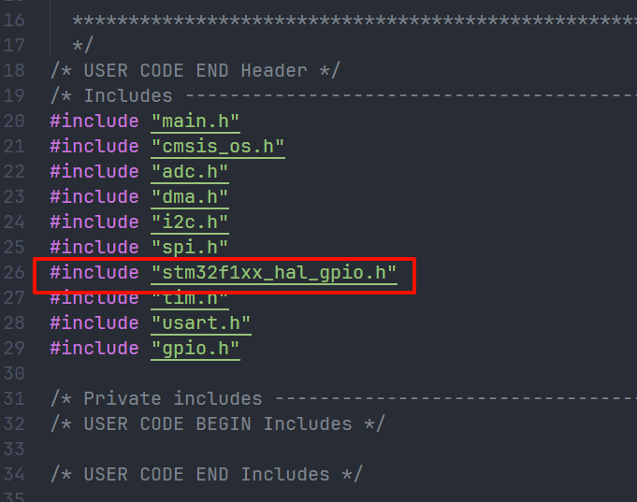Click line number 29 in the gutter

pos(14,348)
